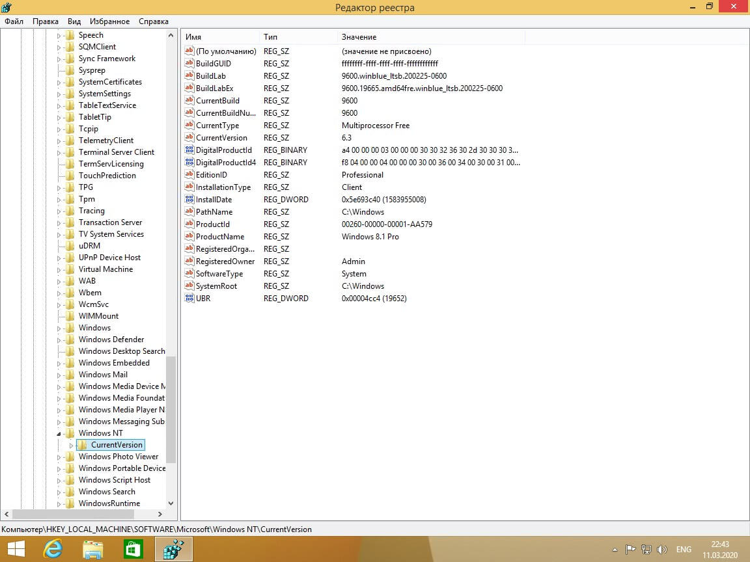This screenshot has width=750, height=562.
Task: Click the volume speaker tray icon
Action: 662,550
